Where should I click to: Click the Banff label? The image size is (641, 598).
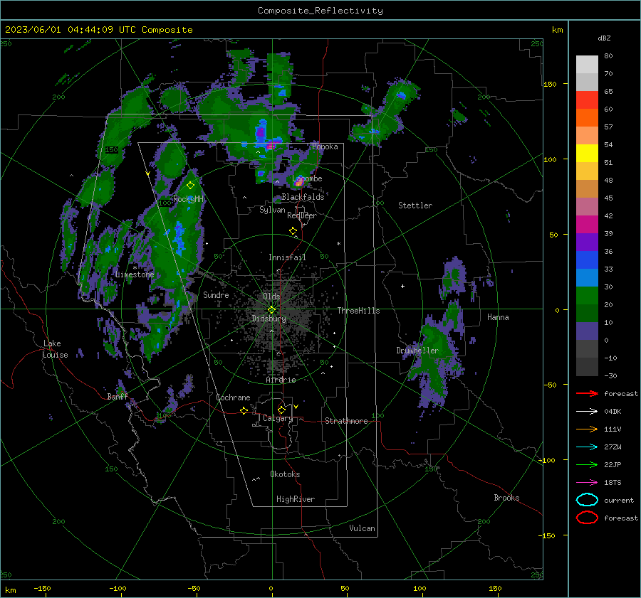(118, 396)
